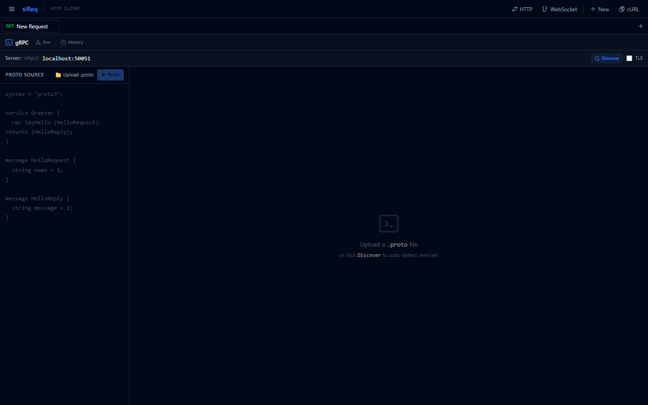Screen dimensions: 648x405
Task: Click the 'Server:' label
Action: pyautogui.click(x=13, y=58)
